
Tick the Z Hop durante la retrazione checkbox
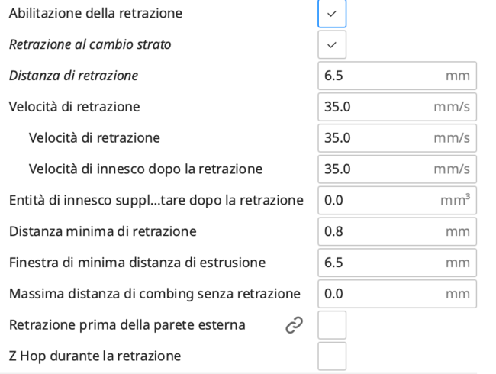pos(332,356)
